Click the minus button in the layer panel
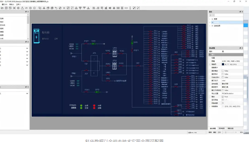Screen dimensions: 249x142 [x=213, y=15]
